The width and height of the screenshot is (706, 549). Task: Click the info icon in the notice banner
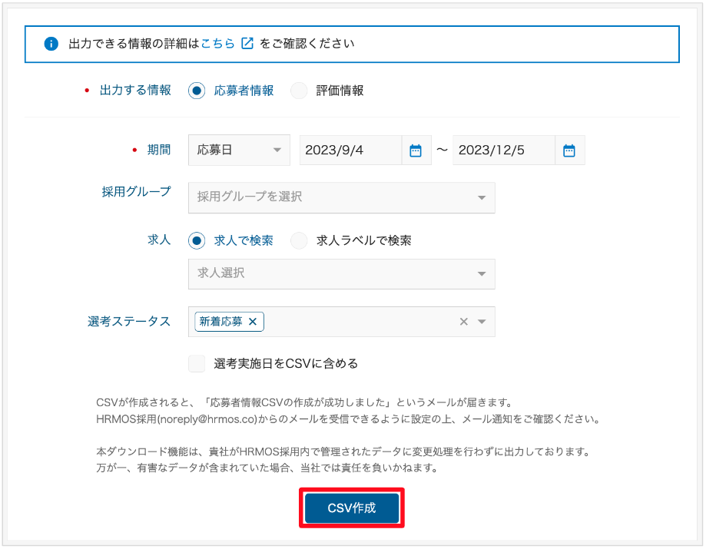[51, 44]
